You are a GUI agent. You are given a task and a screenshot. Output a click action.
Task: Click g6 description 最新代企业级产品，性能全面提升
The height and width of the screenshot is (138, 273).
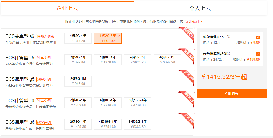31,128
